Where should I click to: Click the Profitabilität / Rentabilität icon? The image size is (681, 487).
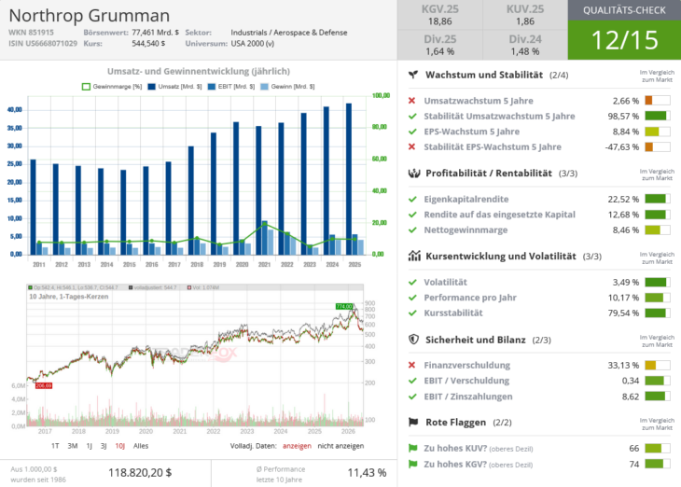click(414, 174)
